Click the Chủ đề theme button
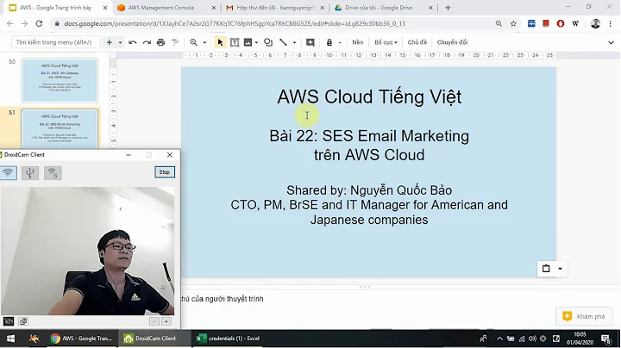Screen dimensions: 621x348 point(417,42)
